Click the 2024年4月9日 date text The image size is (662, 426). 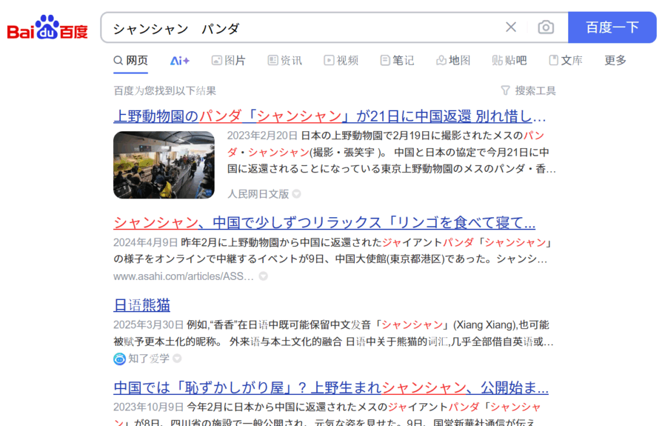coord(145,242)
